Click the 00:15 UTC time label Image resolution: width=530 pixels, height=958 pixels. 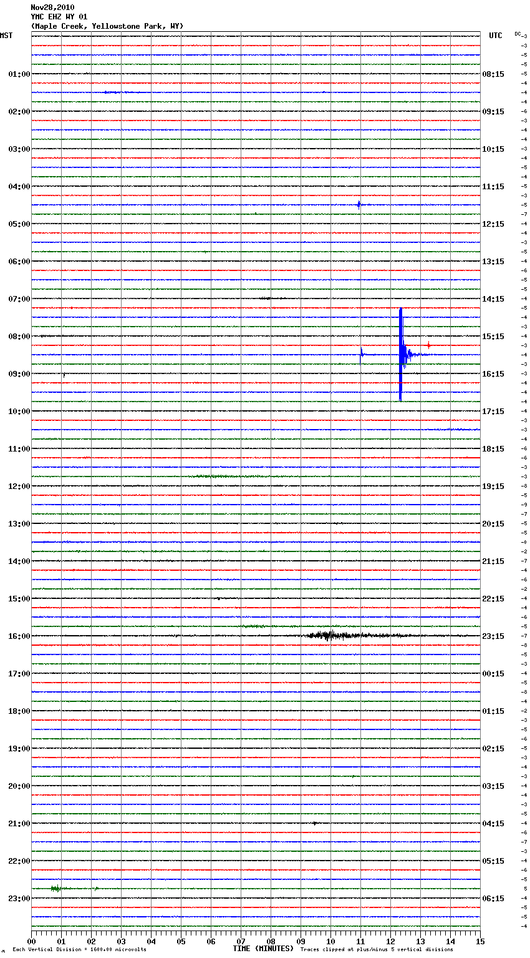point(493,674)
